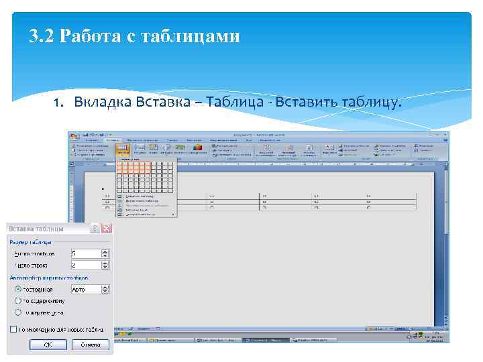The height and width of the screenshot is (362, 483).
Task: Insert Дата и время date and time
Action: (x=388, y=150)
